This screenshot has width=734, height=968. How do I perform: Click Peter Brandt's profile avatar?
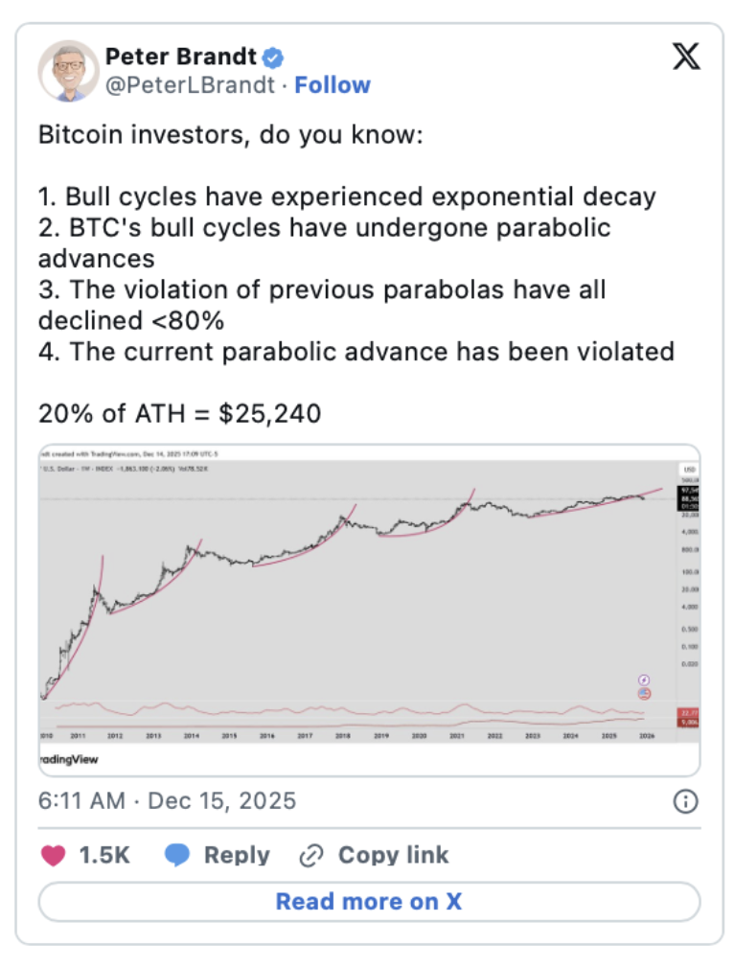point(68,71)
